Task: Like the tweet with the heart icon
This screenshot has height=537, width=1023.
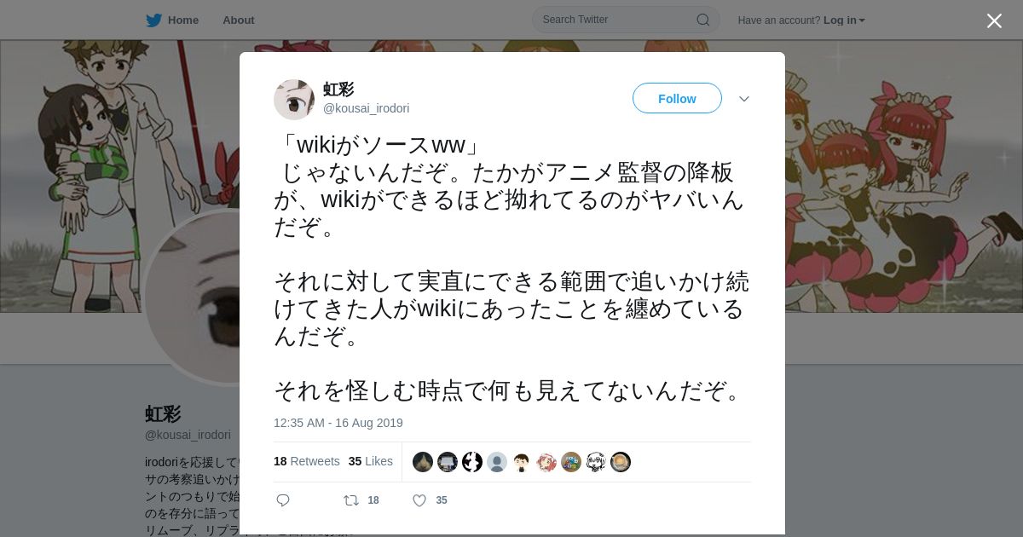Action: pos(419,500)
